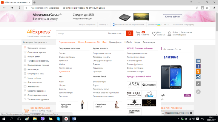Open the Instagram icon in side panel
This screenshot has height=122, width=218.
click(x=198, y=77)
